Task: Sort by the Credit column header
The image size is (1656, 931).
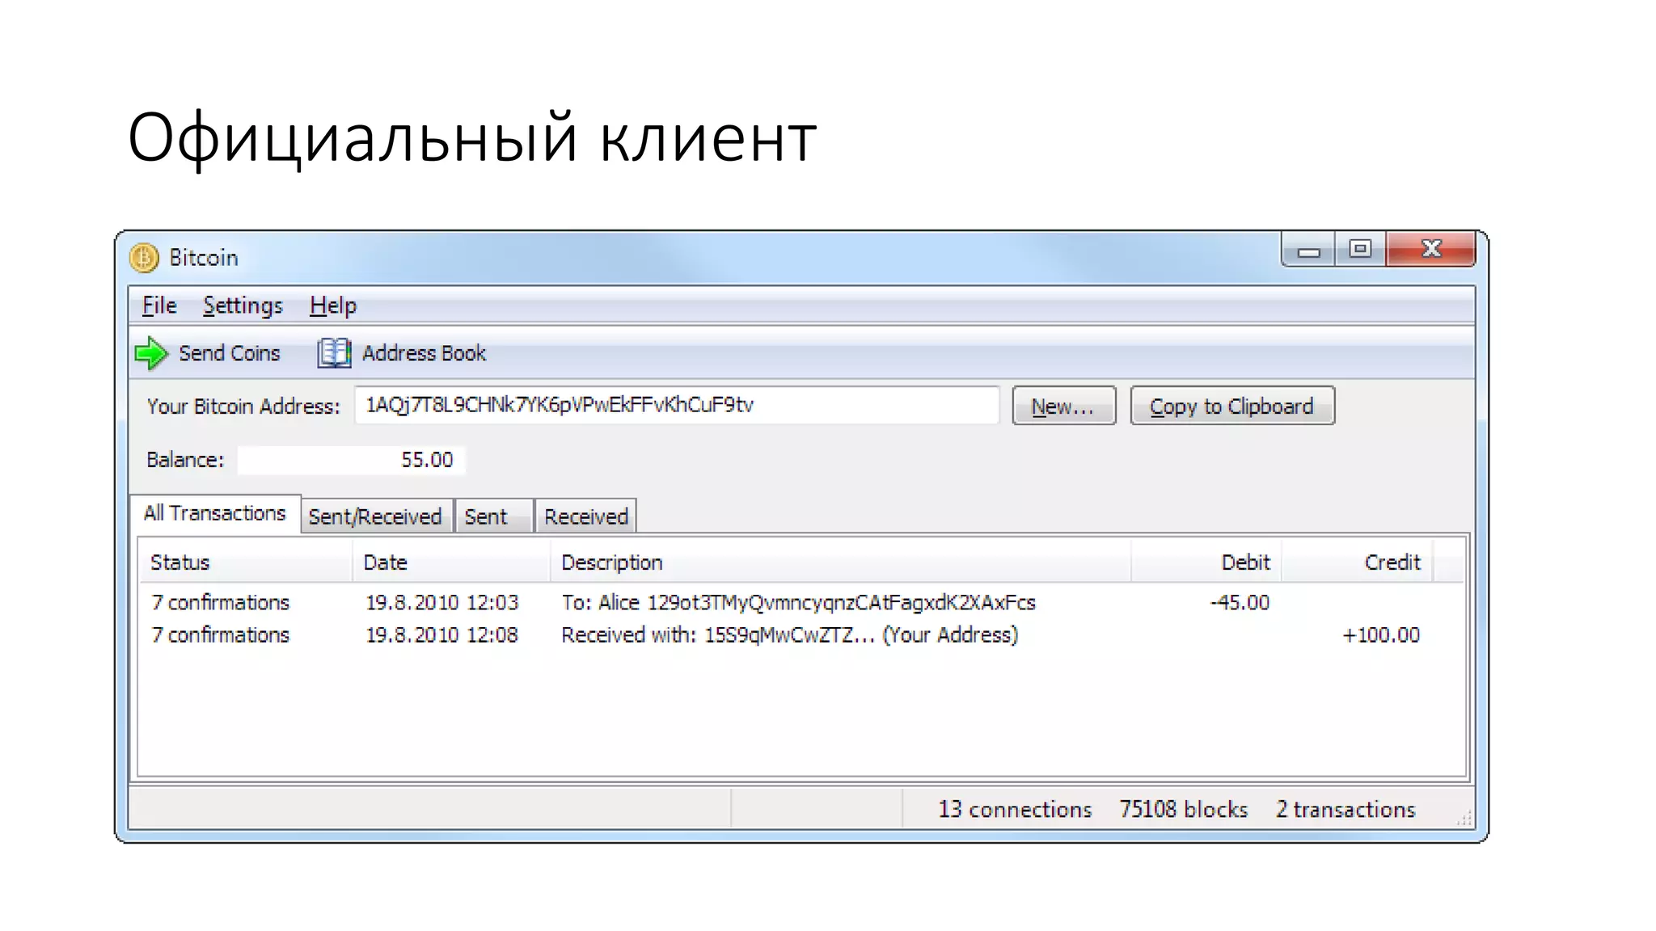Action: pyautogui.click(x=1357, y=562)
